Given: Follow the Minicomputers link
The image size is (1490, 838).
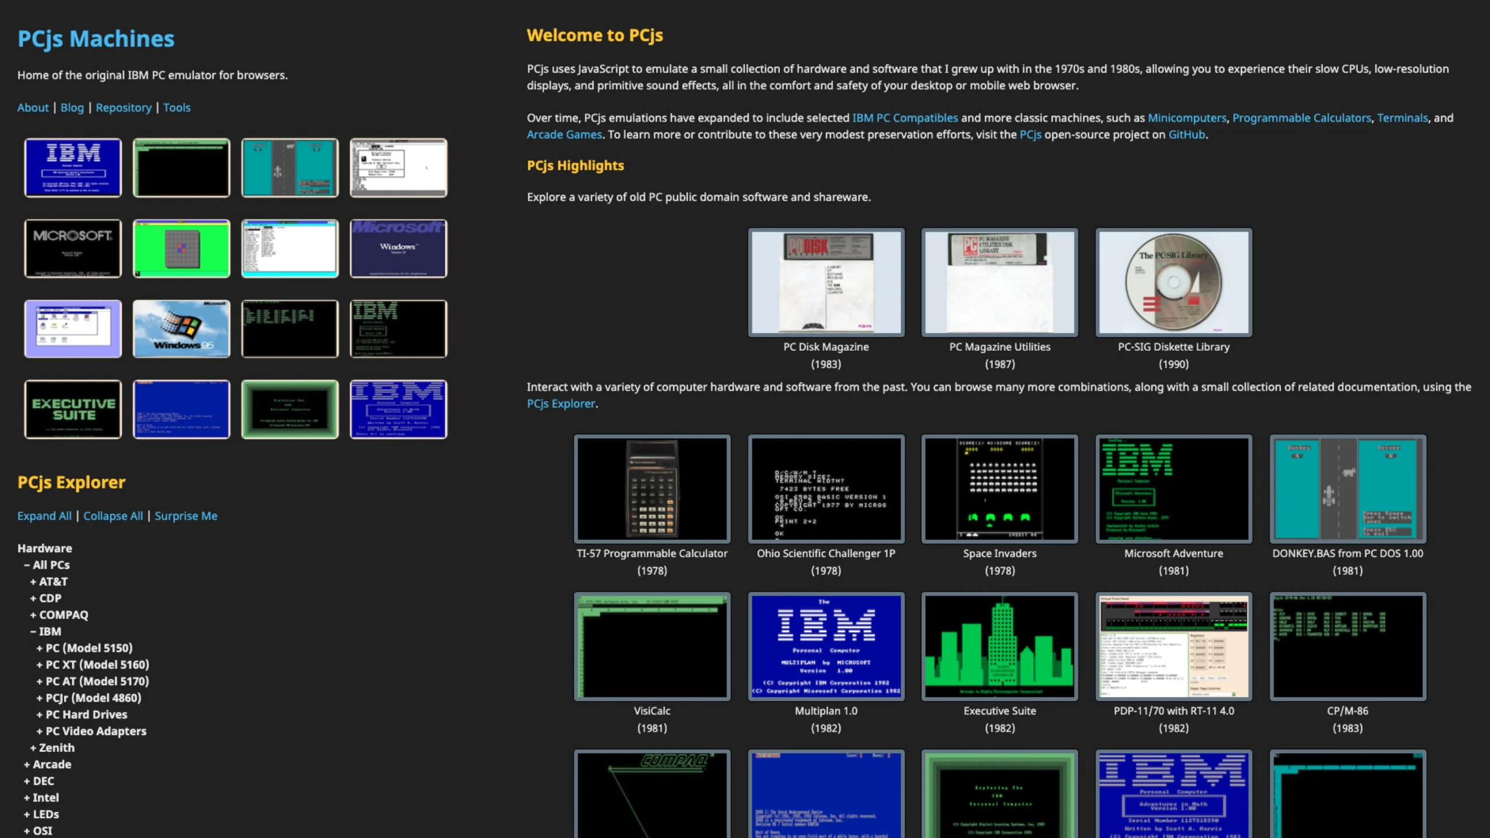Looking at the screenshot, I should pos(1187,118).
